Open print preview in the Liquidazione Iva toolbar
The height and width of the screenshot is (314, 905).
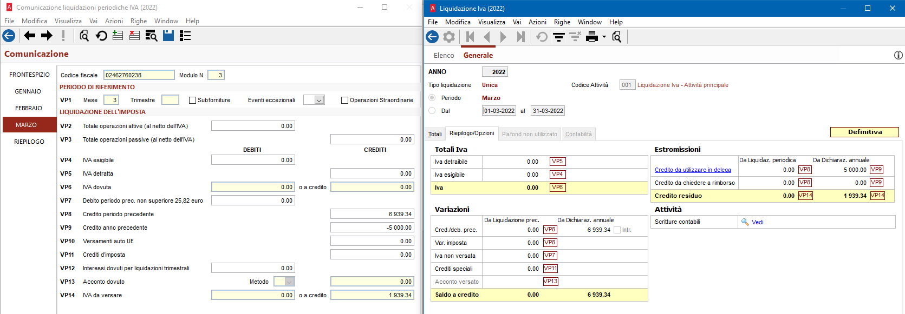[617, 37]
